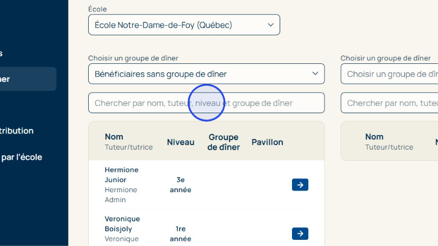The image size is (438, 246).
Task: Select the Pavillon column header
Action: (x=267, y=142)
